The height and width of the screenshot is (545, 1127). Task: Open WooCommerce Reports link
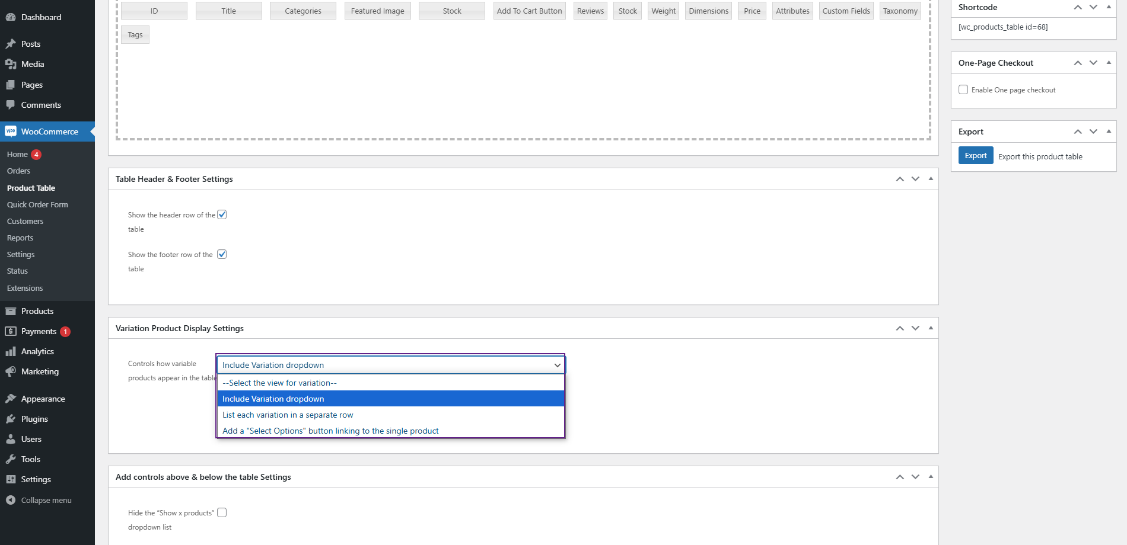click(x=20, y=238)
